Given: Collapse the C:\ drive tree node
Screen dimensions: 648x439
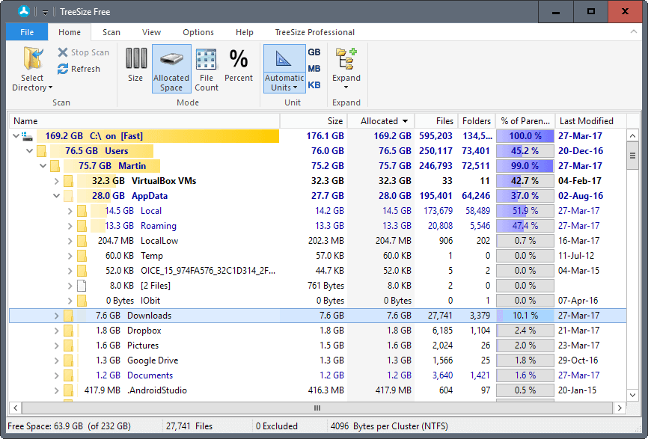Looking at the screenshot, I should pos(16,136).
